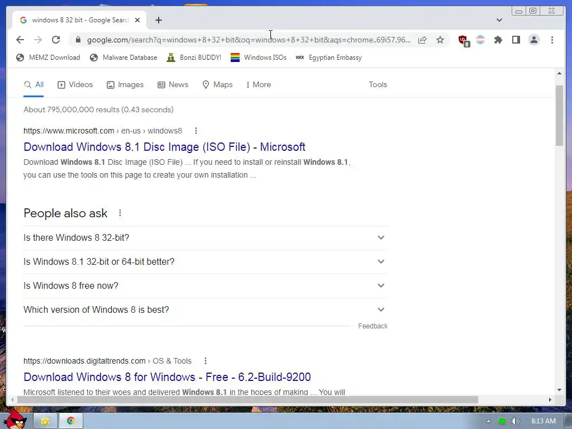This screenshot has height=429, width=572.
Task: Click the 8:13 AM clock
Action: tap(543, 421)
